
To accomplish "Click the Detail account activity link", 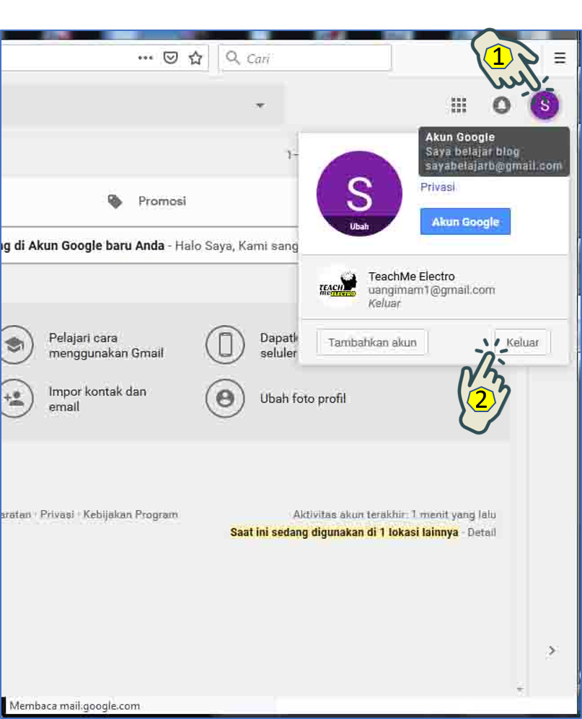I will pyautogui.click(x=482, y=532).
